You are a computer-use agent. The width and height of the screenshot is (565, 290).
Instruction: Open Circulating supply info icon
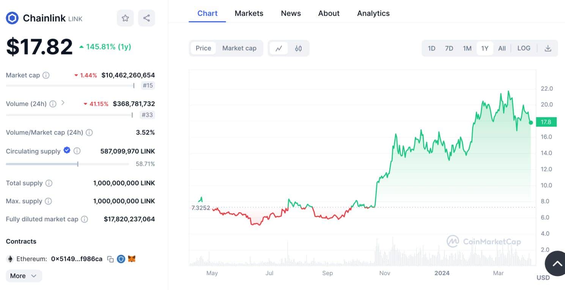77,151
